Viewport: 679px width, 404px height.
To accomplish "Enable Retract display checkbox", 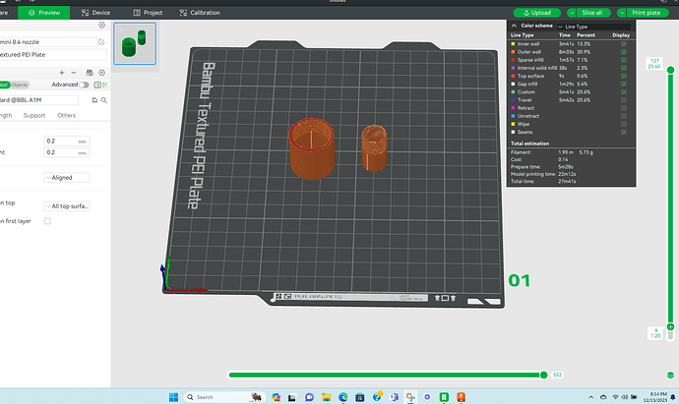I will [x=624, y=108].
